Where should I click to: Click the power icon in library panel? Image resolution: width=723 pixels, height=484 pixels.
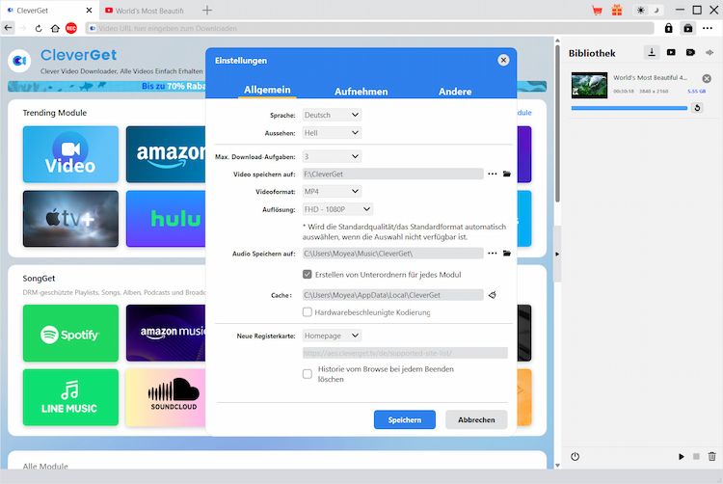(575, 456)
